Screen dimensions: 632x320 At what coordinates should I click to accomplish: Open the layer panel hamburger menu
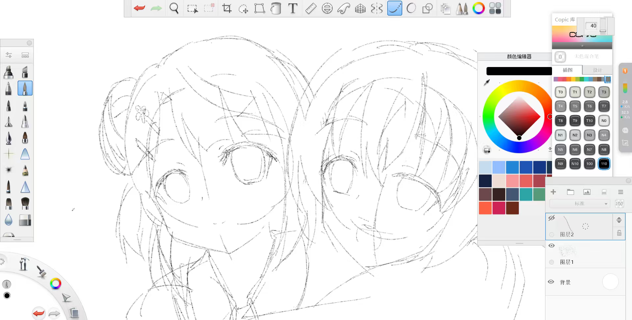(x=620, y=192)
